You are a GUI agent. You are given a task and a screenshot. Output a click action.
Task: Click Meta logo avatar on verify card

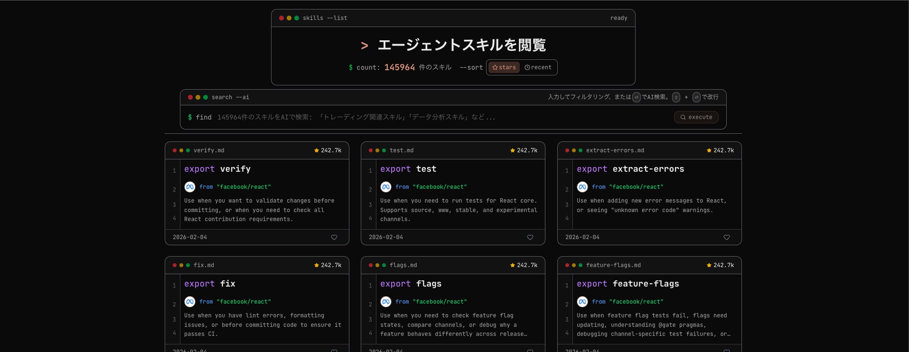tap(190, 187)
